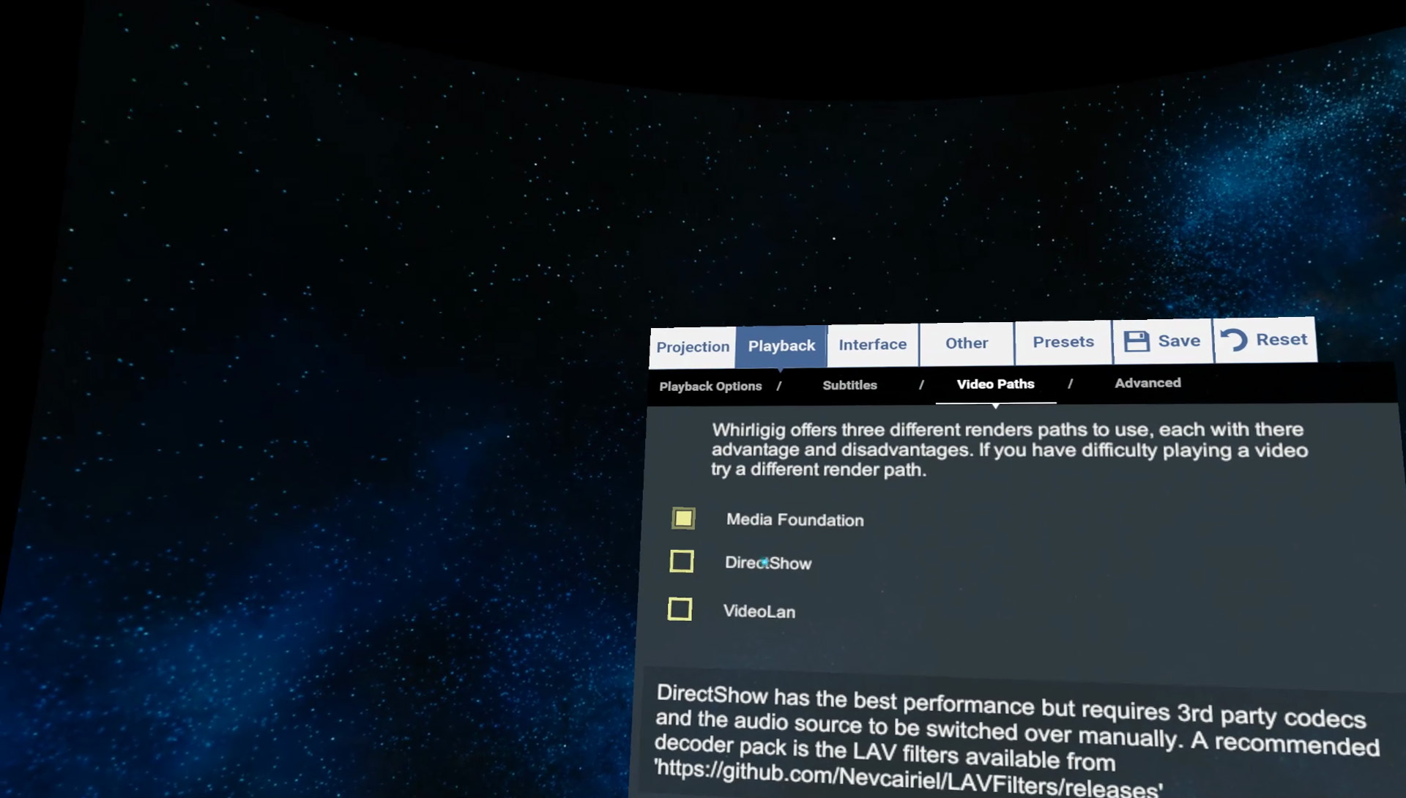
Task: Click the DirectShow label text
Action: 769,563
